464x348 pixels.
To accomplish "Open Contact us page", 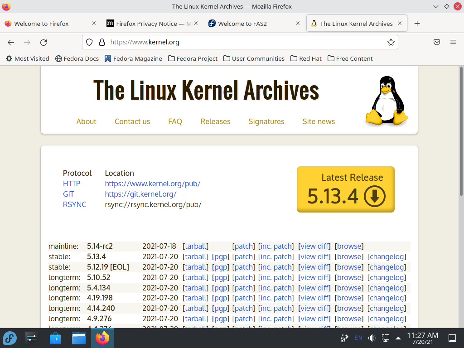I will (x=132, y=121).
